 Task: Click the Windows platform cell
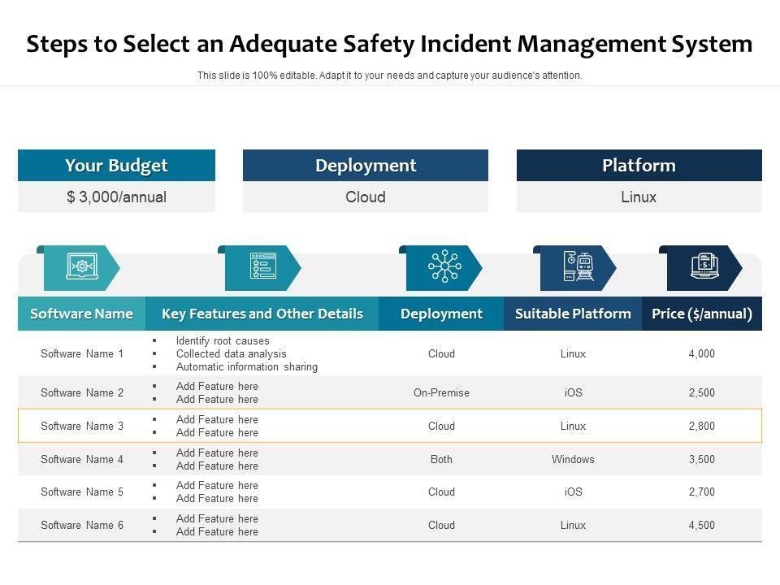tap(573, 459)
